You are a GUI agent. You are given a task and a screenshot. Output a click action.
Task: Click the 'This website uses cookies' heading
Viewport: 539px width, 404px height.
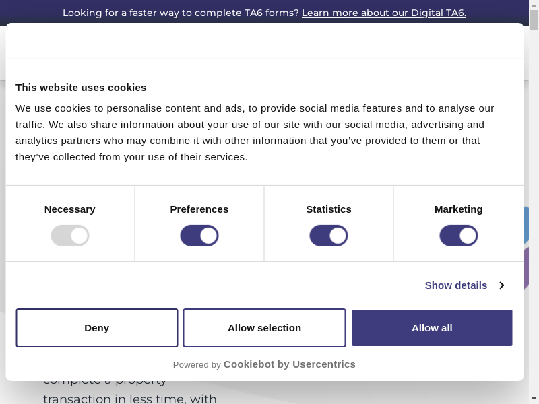coord(81,88)
